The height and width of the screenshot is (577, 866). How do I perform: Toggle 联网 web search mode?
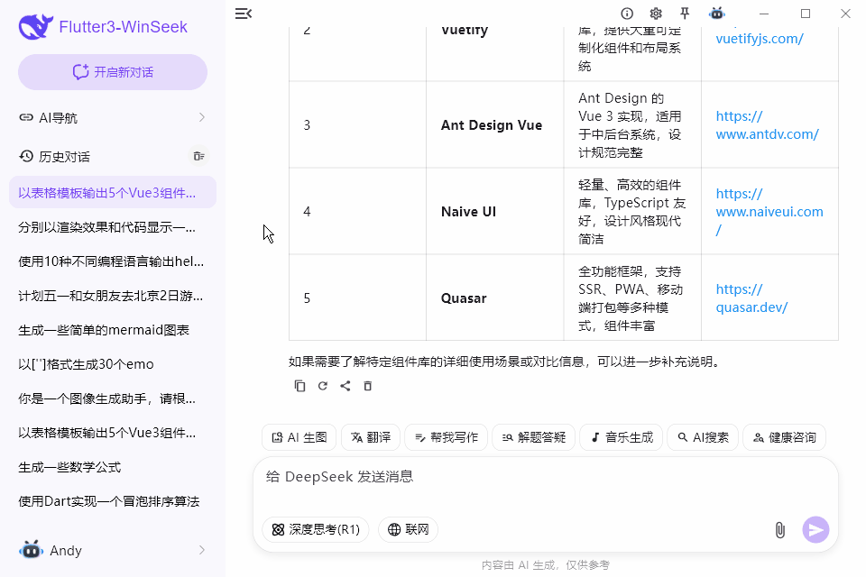click(408, 530)
